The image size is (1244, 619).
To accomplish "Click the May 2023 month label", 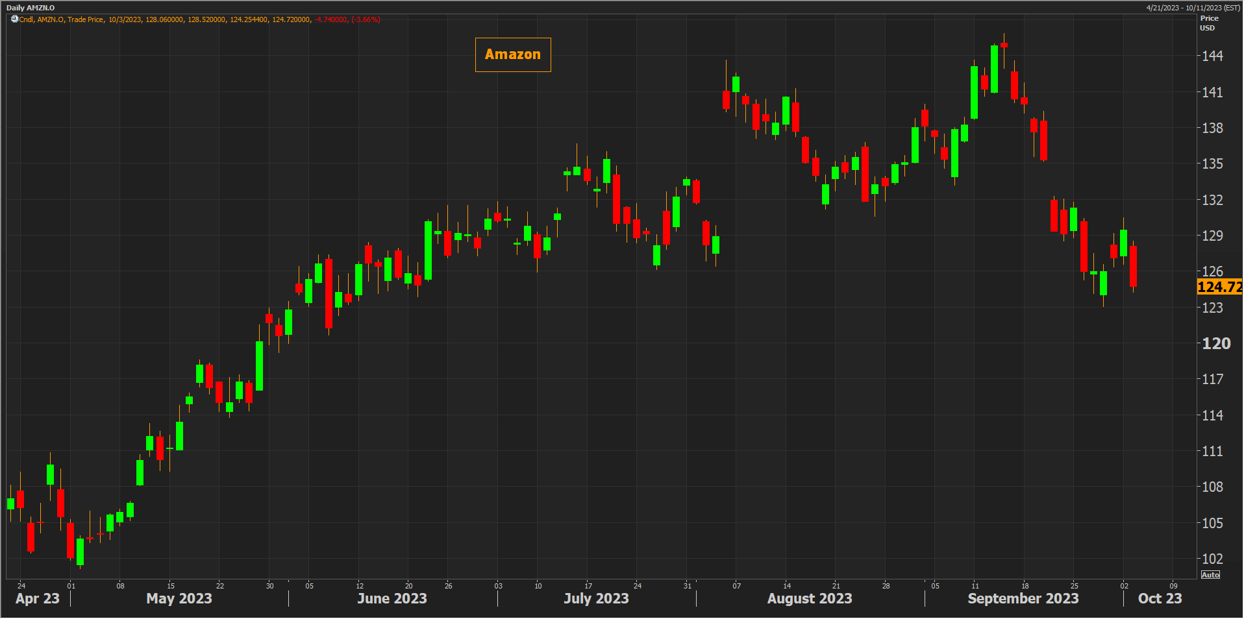I will [x=179, y=598].
